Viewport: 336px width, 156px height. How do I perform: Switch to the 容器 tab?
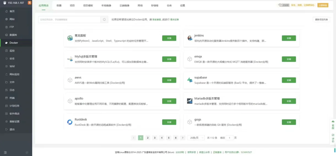pos(59,6)
